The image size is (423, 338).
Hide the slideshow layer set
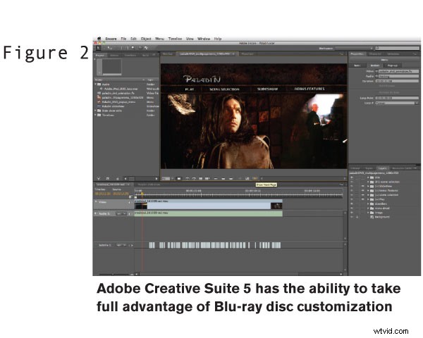pyautogui.click(x=352, y=186)
